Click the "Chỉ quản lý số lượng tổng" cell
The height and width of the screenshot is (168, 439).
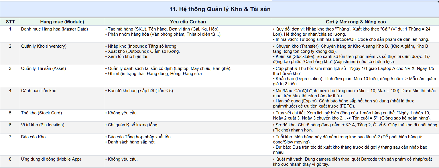pos(188,127)
